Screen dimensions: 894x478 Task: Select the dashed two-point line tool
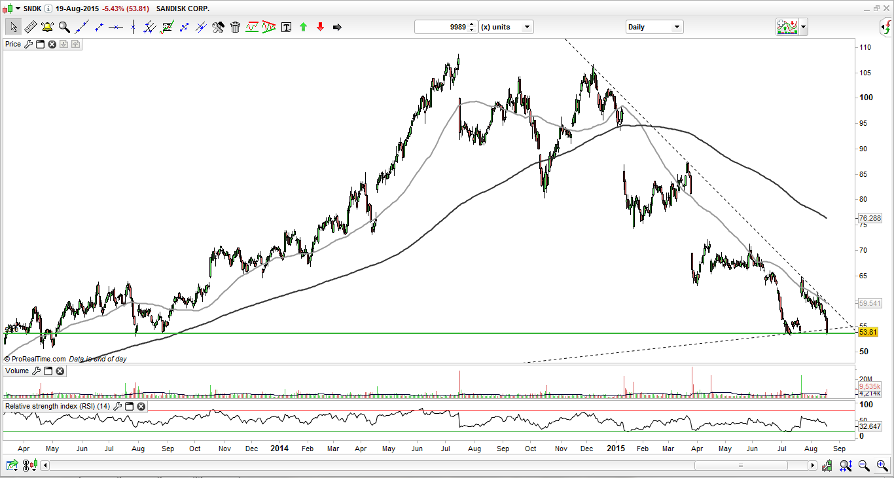point(184,27)
